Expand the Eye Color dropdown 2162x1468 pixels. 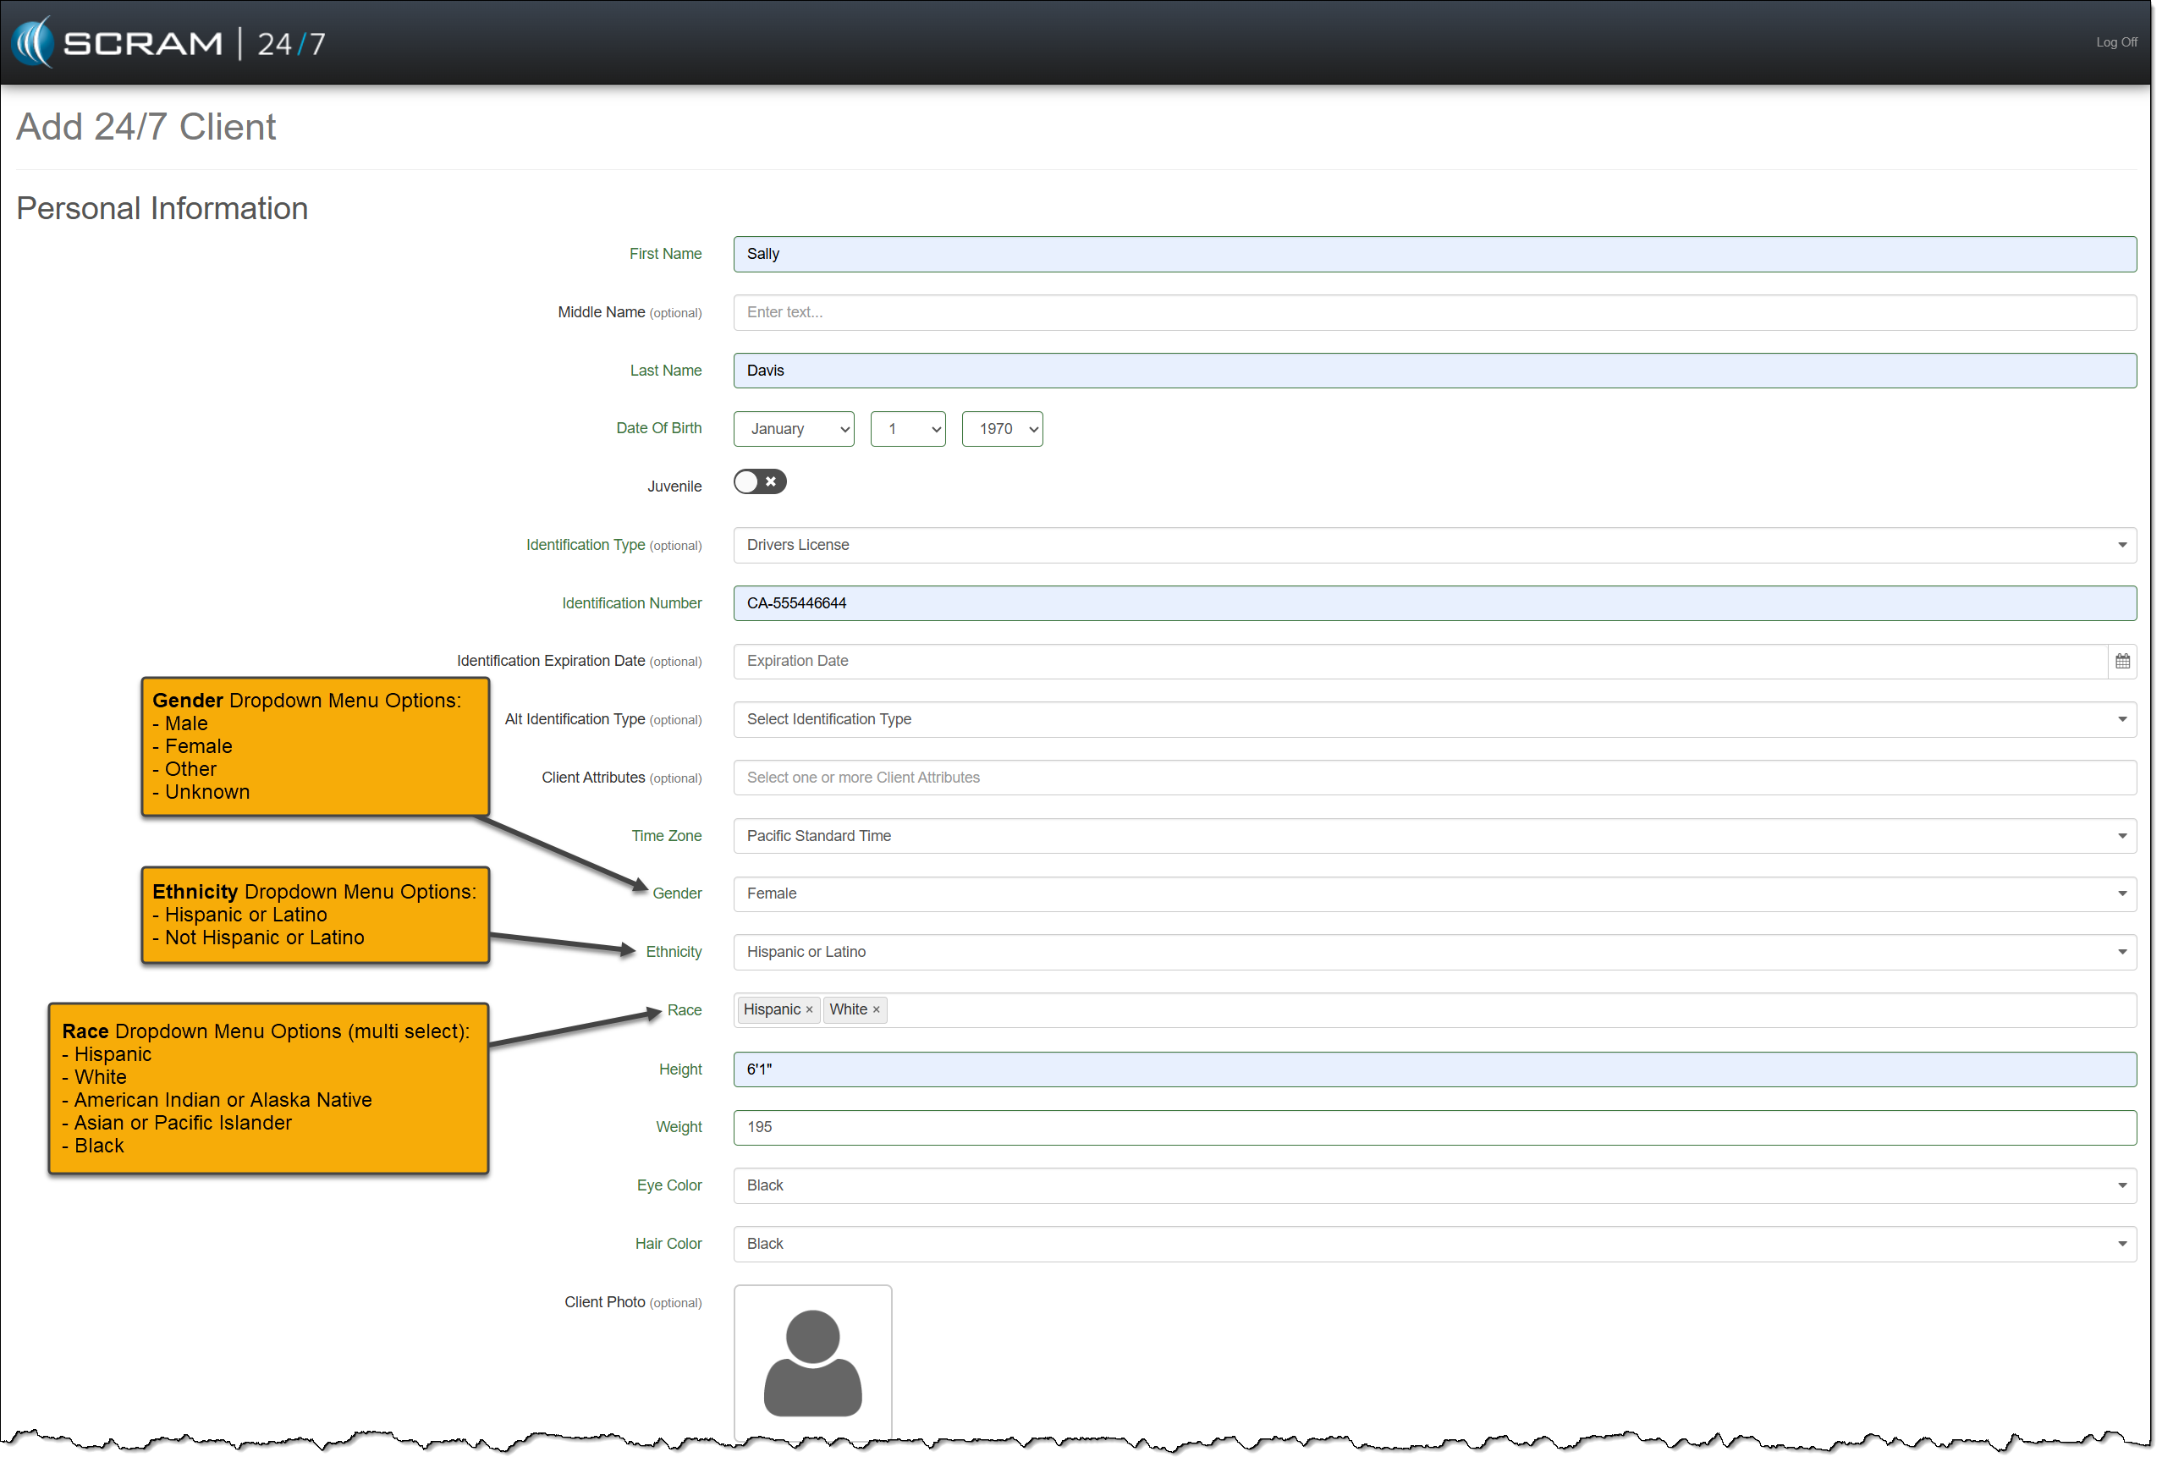pos(1433,1185)
